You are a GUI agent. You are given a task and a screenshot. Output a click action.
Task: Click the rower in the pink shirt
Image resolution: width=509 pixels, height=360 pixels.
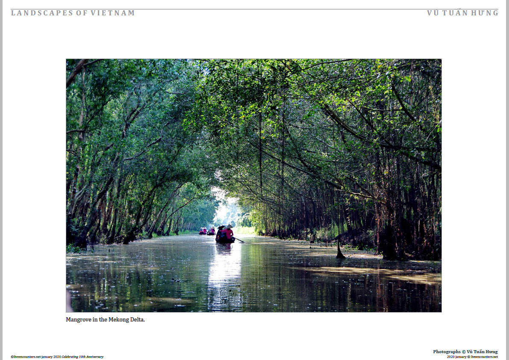(228, 233)
